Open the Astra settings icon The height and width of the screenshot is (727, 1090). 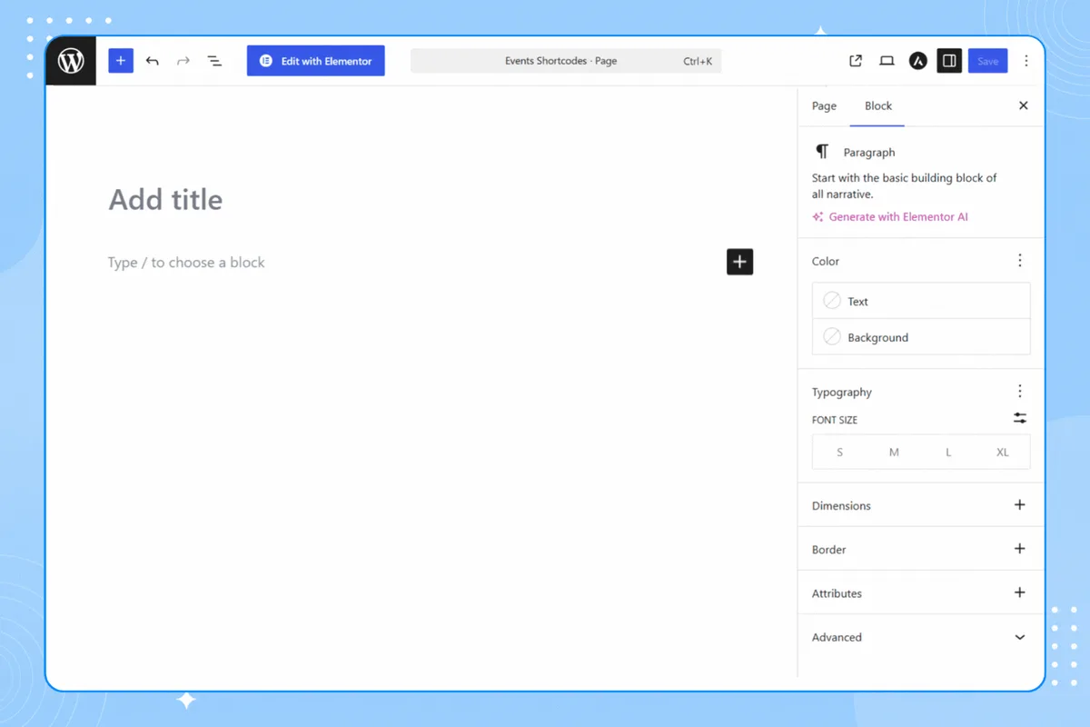(x=918, y=61)
